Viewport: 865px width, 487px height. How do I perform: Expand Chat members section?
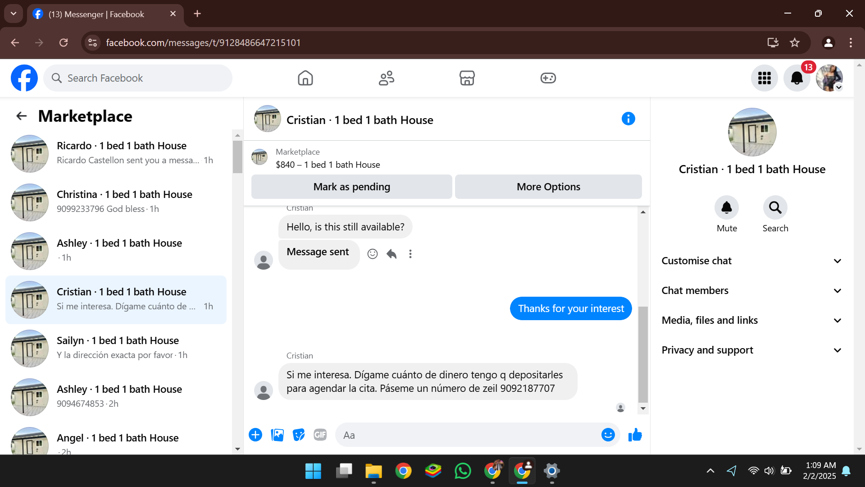click(x=751, y=291)
